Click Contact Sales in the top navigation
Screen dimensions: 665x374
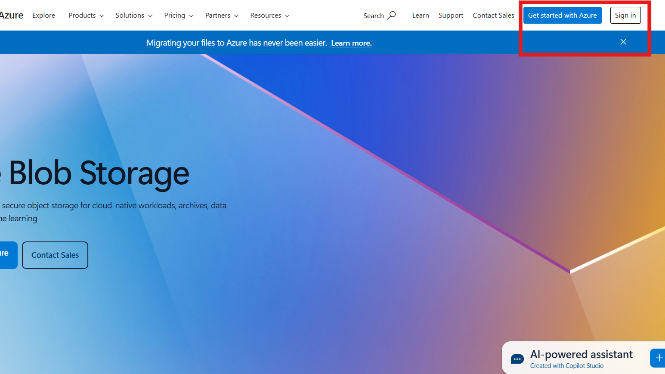click(493, 15)
